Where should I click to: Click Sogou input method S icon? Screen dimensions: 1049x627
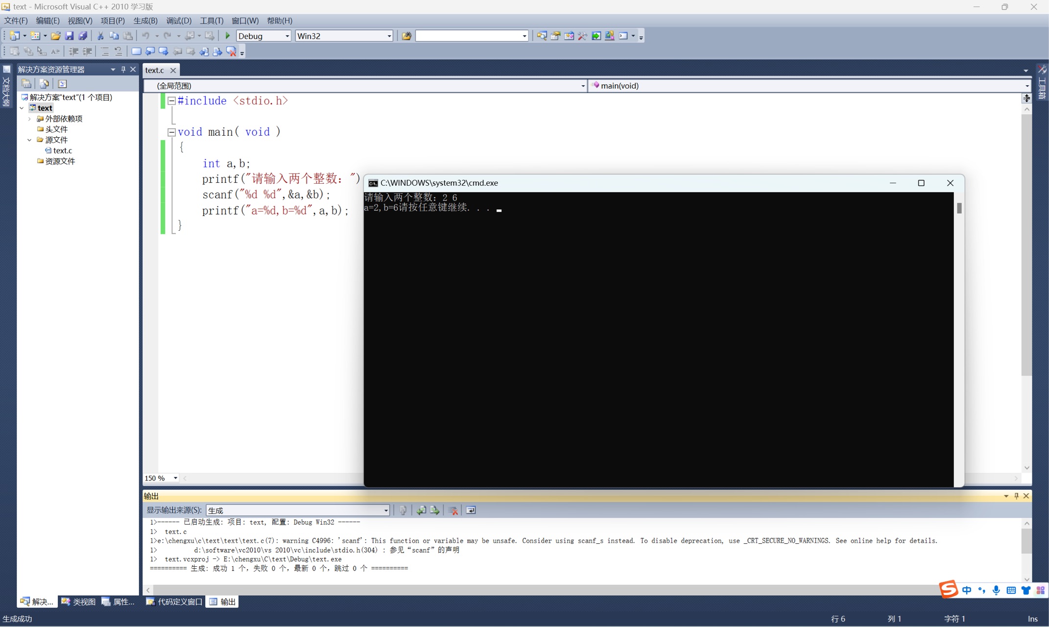[949, 589]
